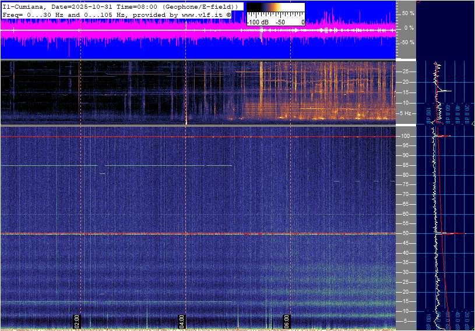
Task: Click the -100 dB label on color scale
Action: (x=257, y=22)
